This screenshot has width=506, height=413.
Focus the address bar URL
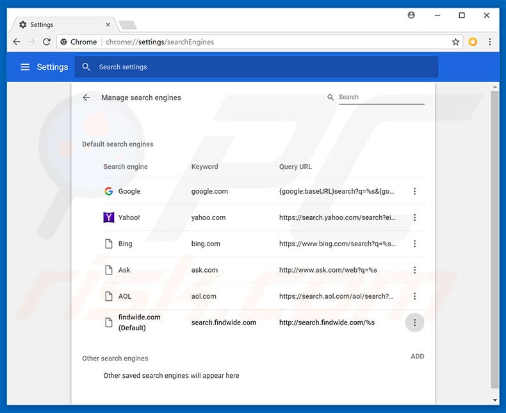pyautogui.click(x=159, y=42)
